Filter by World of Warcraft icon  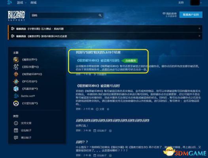[x=16, y=60]
